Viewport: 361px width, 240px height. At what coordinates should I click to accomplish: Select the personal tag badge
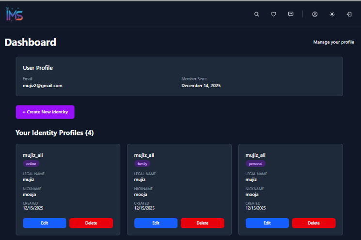pyautogui.click(x=255, y=164)
